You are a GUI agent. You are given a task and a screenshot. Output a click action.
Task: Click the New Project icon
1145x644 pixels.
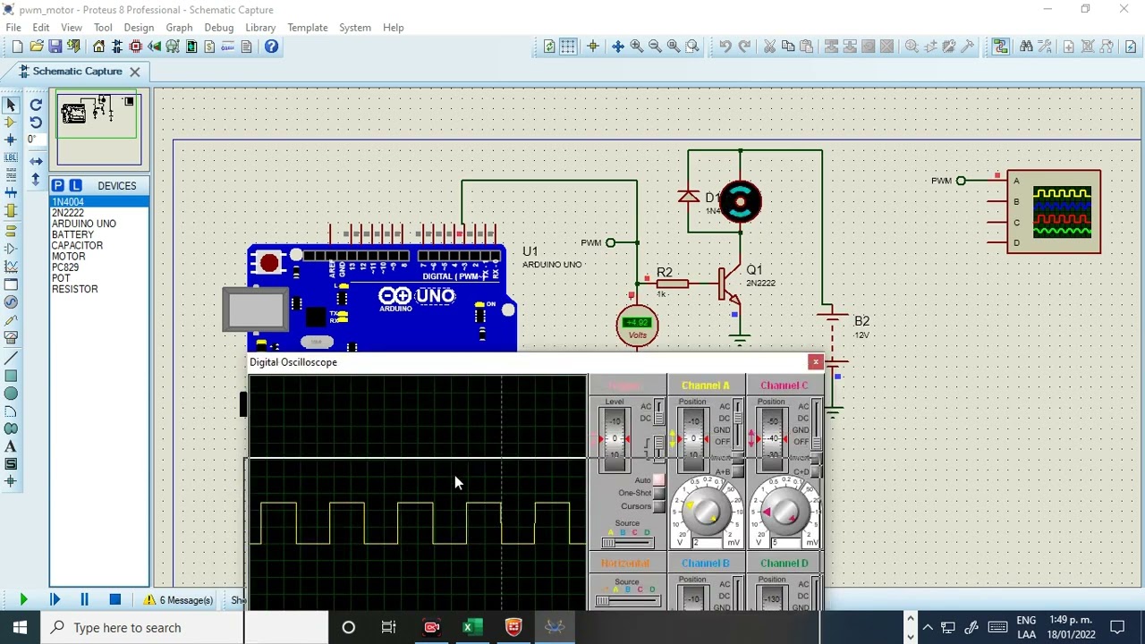(17, 47)
